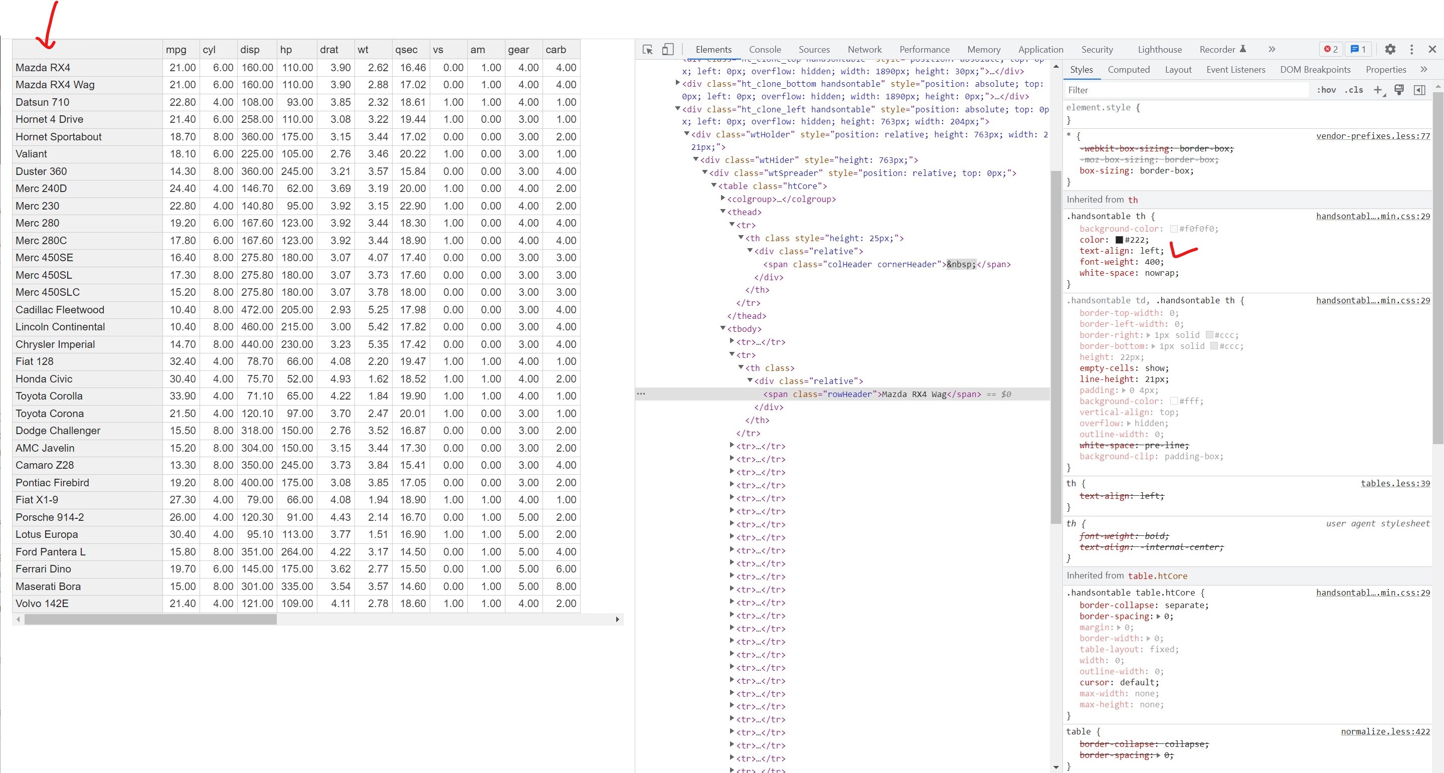Open the rendering emulation paintbrush icon
Image resolution: width=1444 pixels, height=773 pixels.
1399,90
